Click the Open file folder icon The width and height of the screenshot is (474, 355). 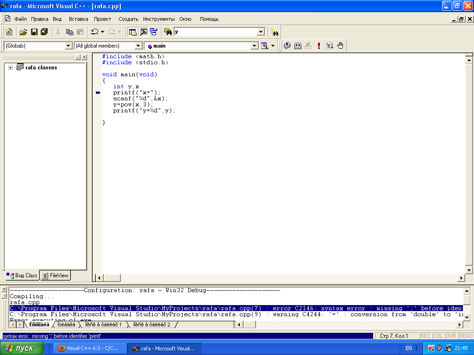point(23,32)
